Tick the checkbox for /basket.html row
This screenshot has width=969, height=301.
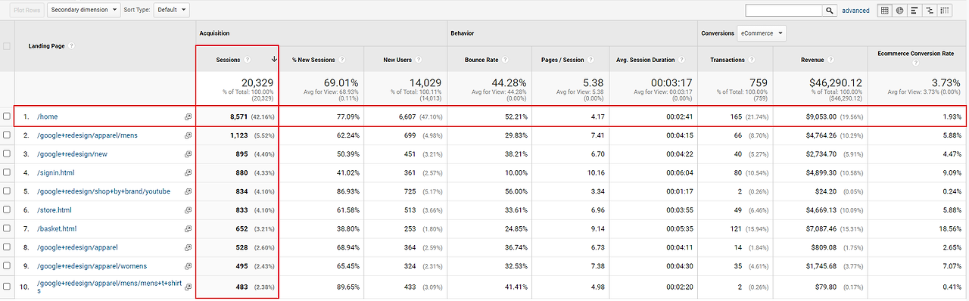7,228
